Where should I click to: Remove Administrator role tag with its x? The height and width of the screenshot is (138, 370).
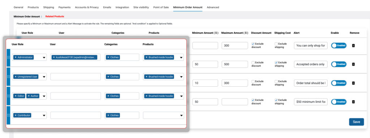16,57
